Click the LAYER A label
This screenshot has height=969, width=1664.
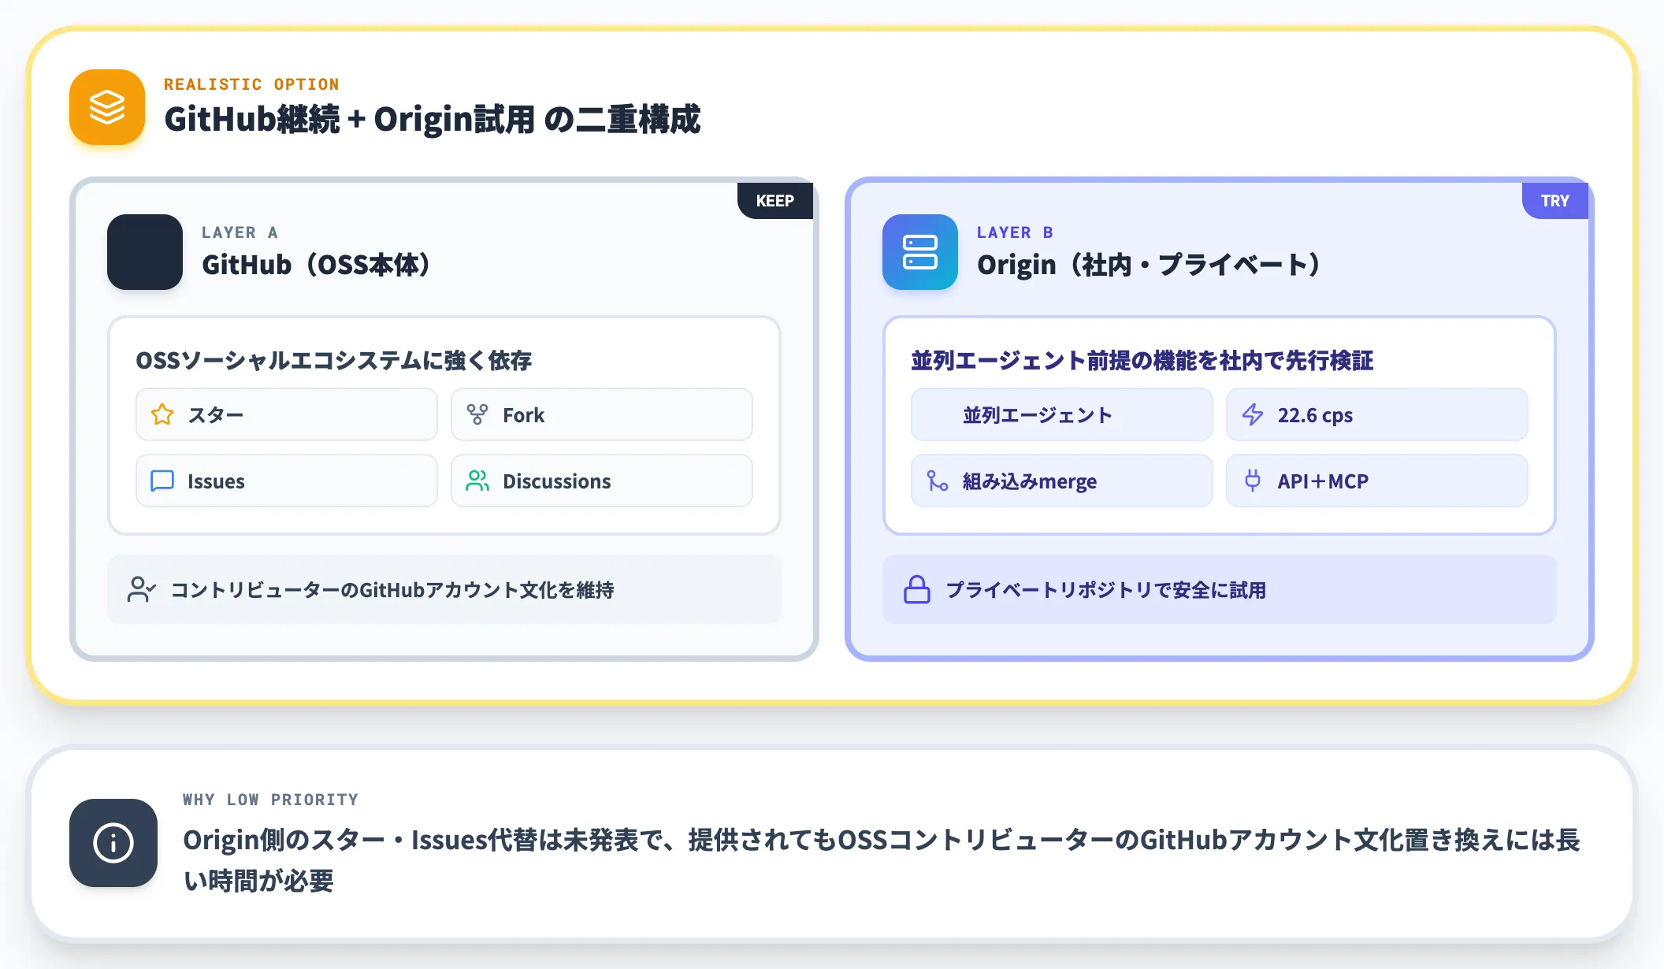click(x=240, y=232)
